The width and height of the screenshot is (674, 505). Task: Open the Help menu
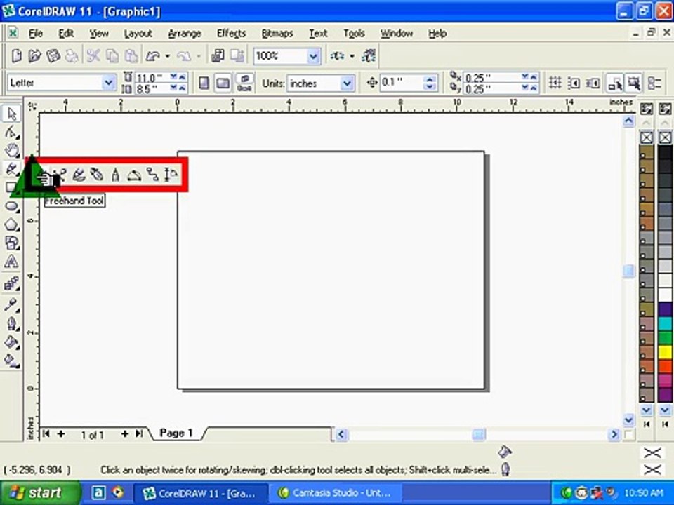pos(437,33)
